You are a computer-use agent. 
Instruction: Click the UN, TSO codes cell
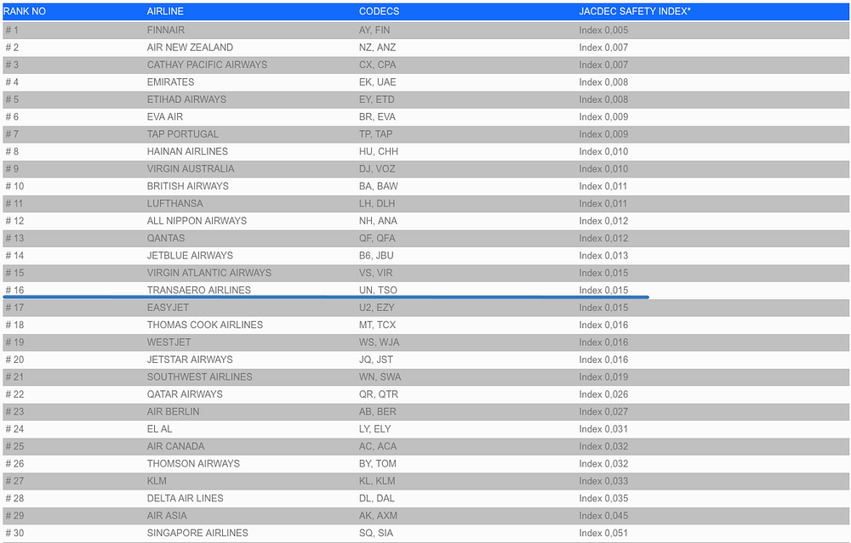[x=378, y=291]
